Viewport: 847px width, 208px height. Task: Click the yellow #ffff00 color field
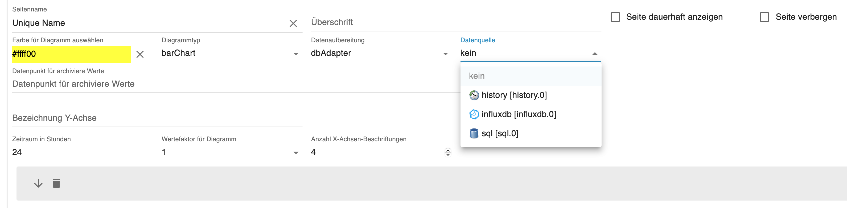pyautogui.click(x=71, y=54)
